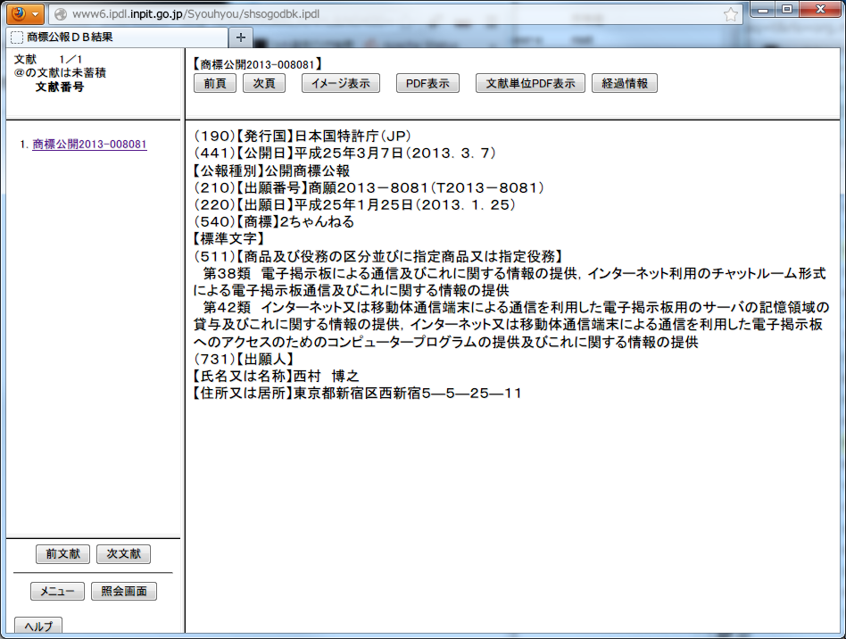This screenshot has height=639, width=846.
Task: Click the 住所又は居所 東京都新宿区 line
Action: click(357, 394)
